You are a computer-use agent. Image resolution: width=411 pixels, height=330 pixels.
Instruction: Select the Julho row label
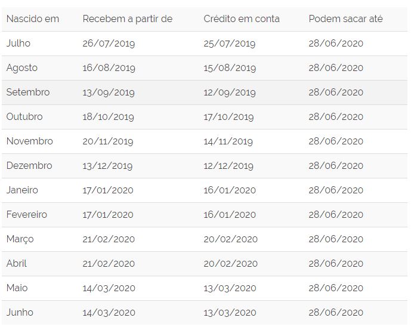(18, 44)
